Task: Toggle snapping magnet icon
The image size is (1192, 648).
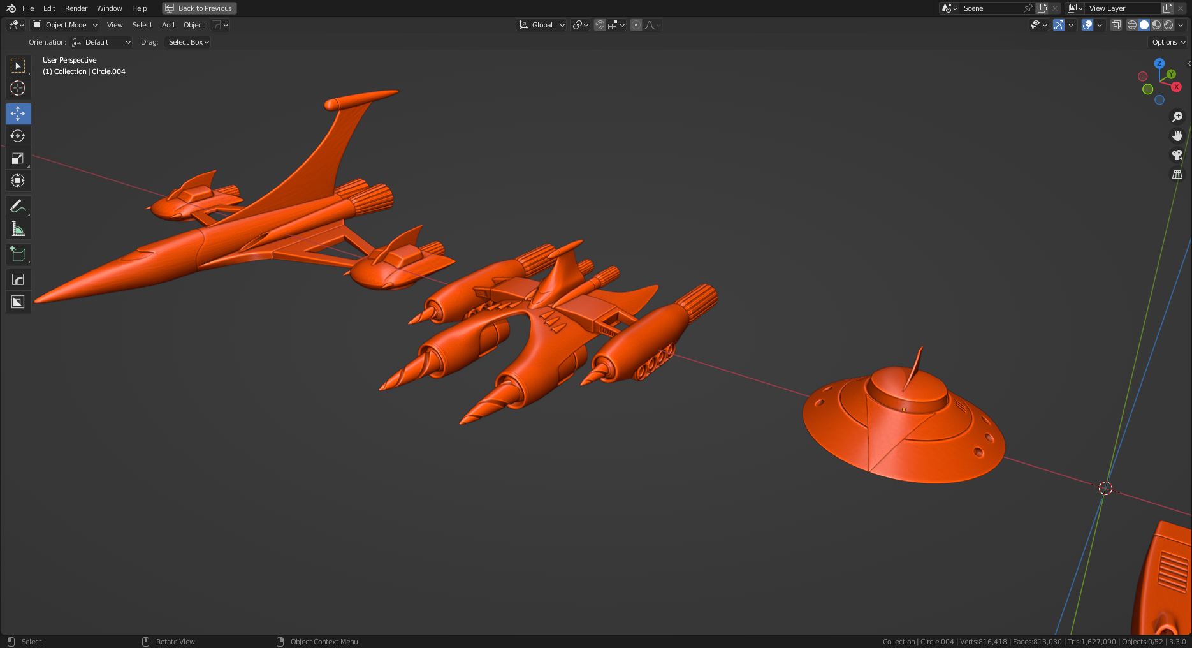Action: click(x=600, y=25)
